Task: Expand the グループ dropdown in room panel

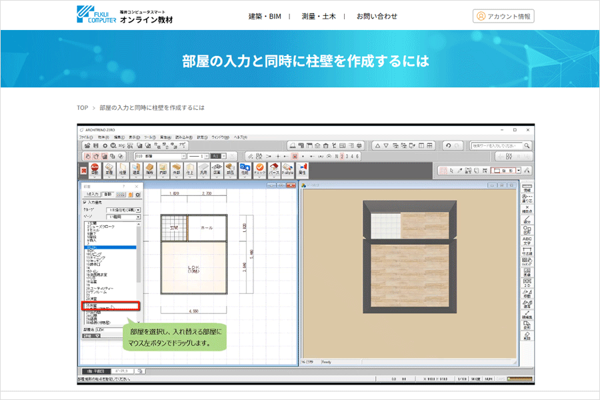Action: (138, 210)
